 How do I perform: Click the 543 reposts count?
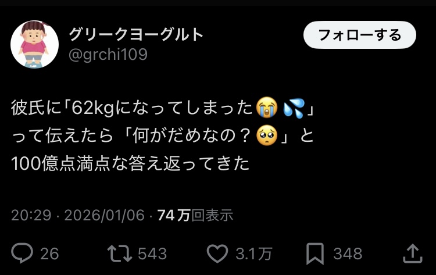pyautogui.click(x=152, y=253)
